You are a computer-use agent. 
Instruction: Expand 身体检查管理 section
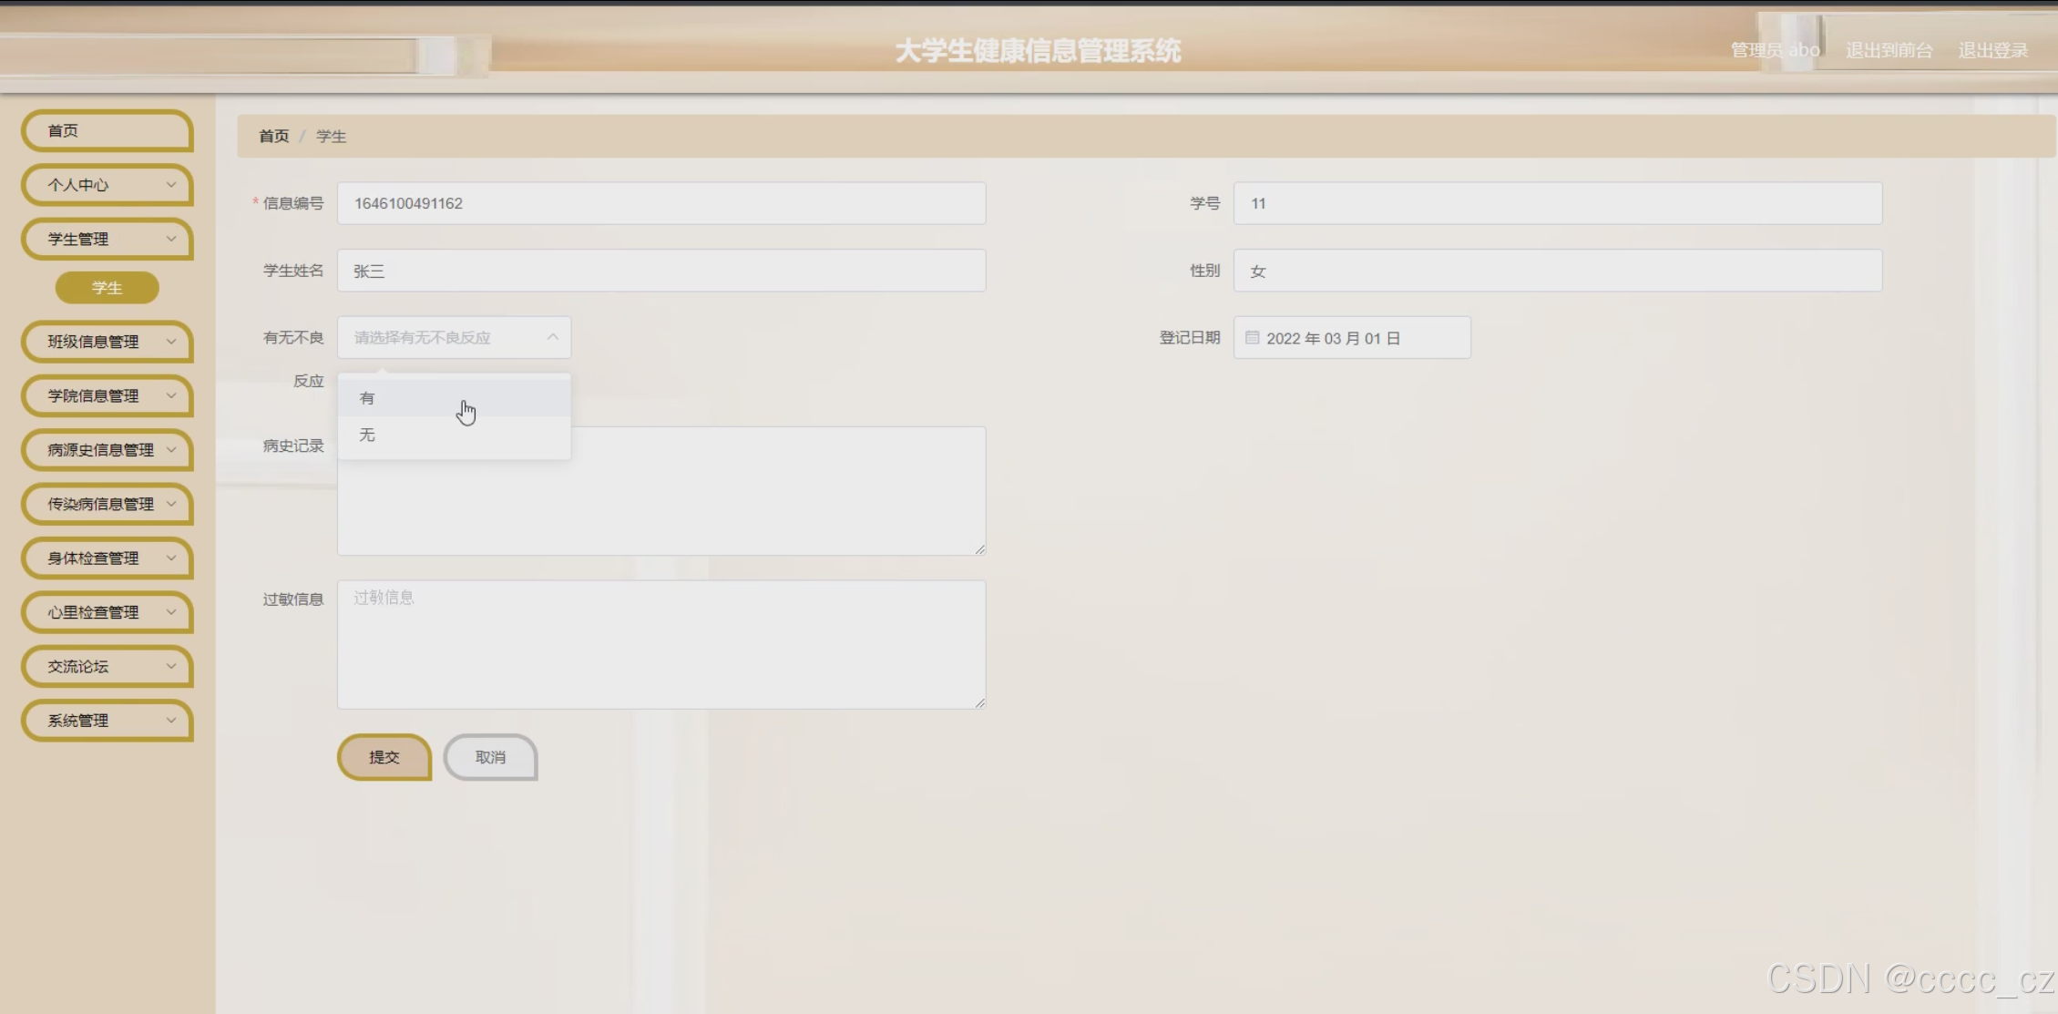click(107, 558)
